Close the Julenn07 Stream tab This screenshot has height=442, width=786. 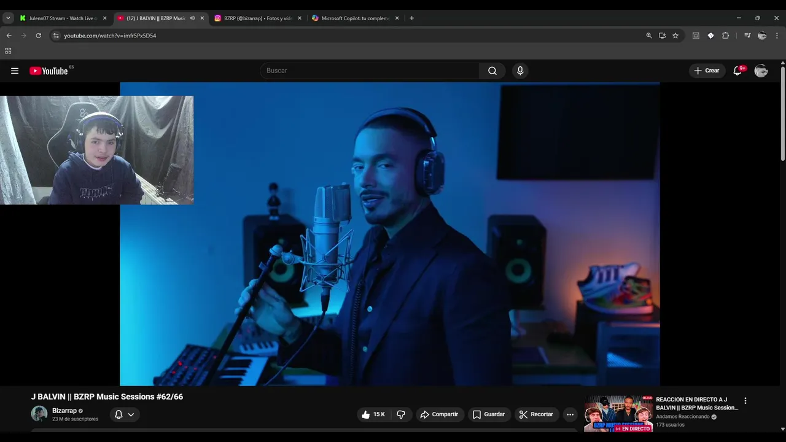pyautogui.click(x=104, y=18)
